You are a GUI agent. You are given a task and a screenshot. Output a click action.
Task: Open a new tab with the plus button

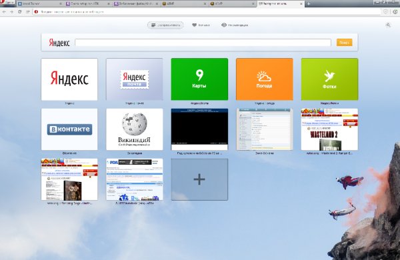tap(309, 3)
